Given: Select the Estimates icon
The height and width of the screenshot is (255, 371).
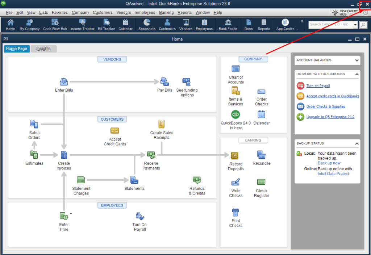Looking at the screenshot, I should (34, 155).
